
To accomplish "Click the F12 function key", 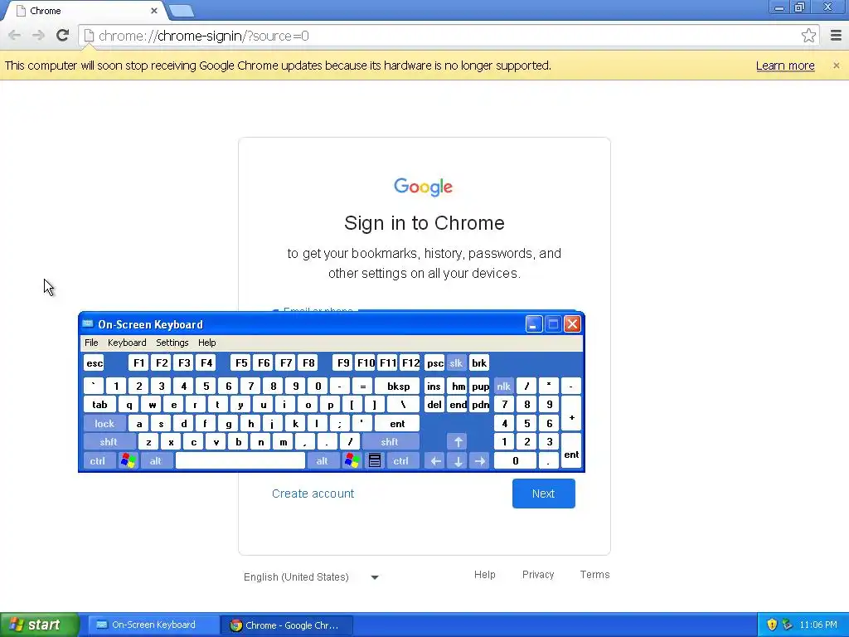I will click(x=410, y=363).
